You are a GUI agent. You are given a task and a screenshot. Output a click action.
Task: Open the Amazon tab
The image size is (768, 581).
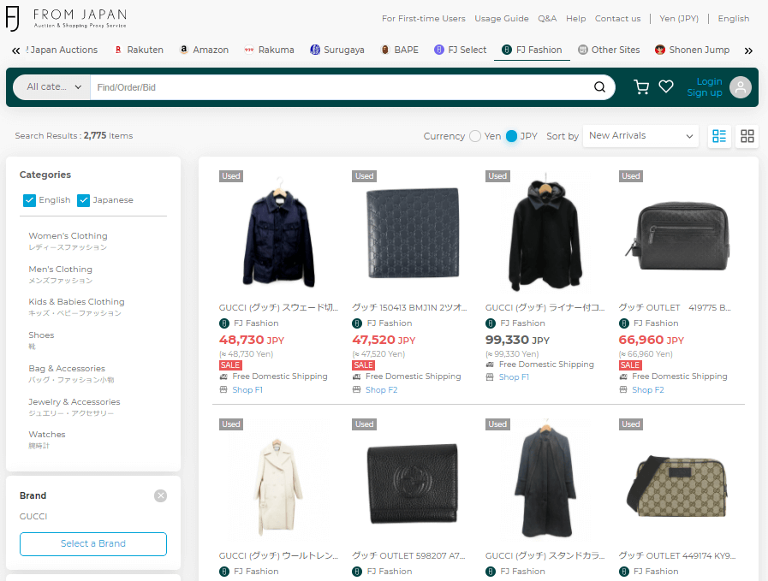[x=205, y=50]
